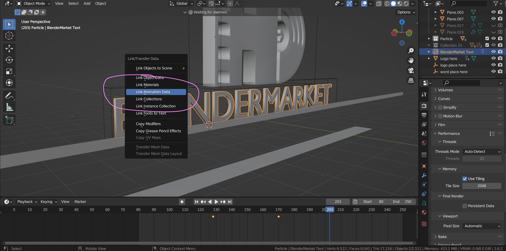Expand Plane.003 in the outliner
Screen dimensions: 506x251
tap(436, 12)
